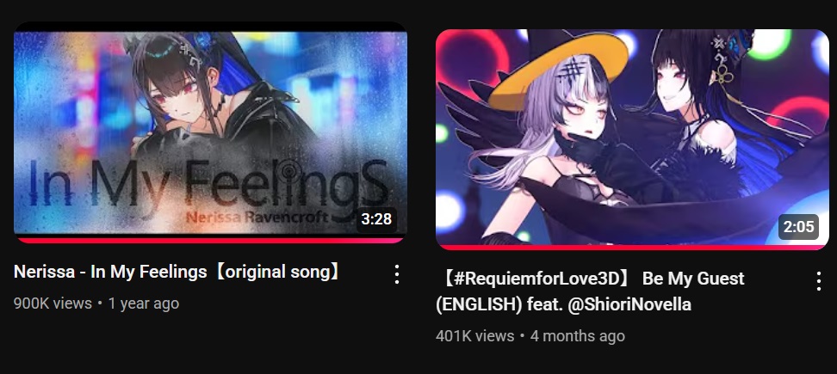Open the Be My Guest video thumbnail
Screen dimensions: 837x374
(632, 139)
